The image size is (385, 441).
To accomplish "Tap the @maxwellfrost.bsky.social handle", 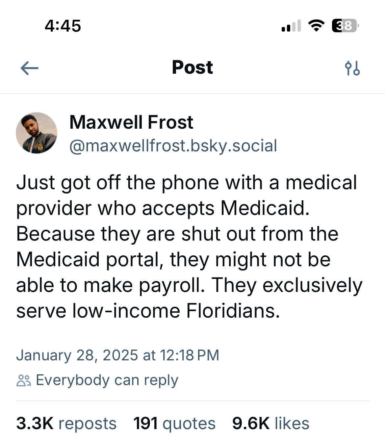I will point(173,146).
